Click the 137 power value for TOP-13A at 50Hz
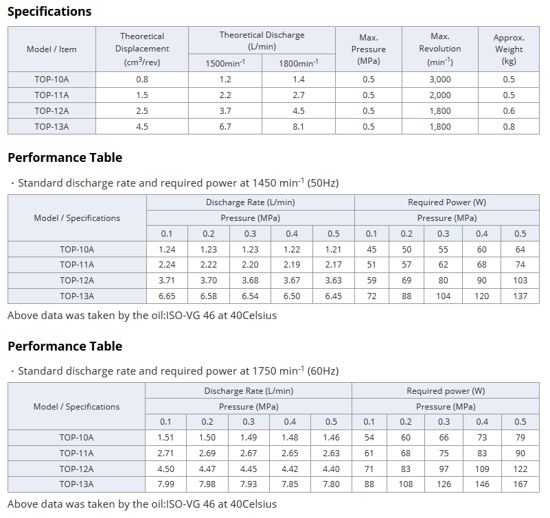This screenshot has height=518, width=550. click(x=520, y=296)
